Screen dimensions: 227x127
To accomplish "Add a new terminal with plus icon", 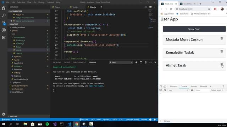I will pyautogui.click(x=136, y=62).
